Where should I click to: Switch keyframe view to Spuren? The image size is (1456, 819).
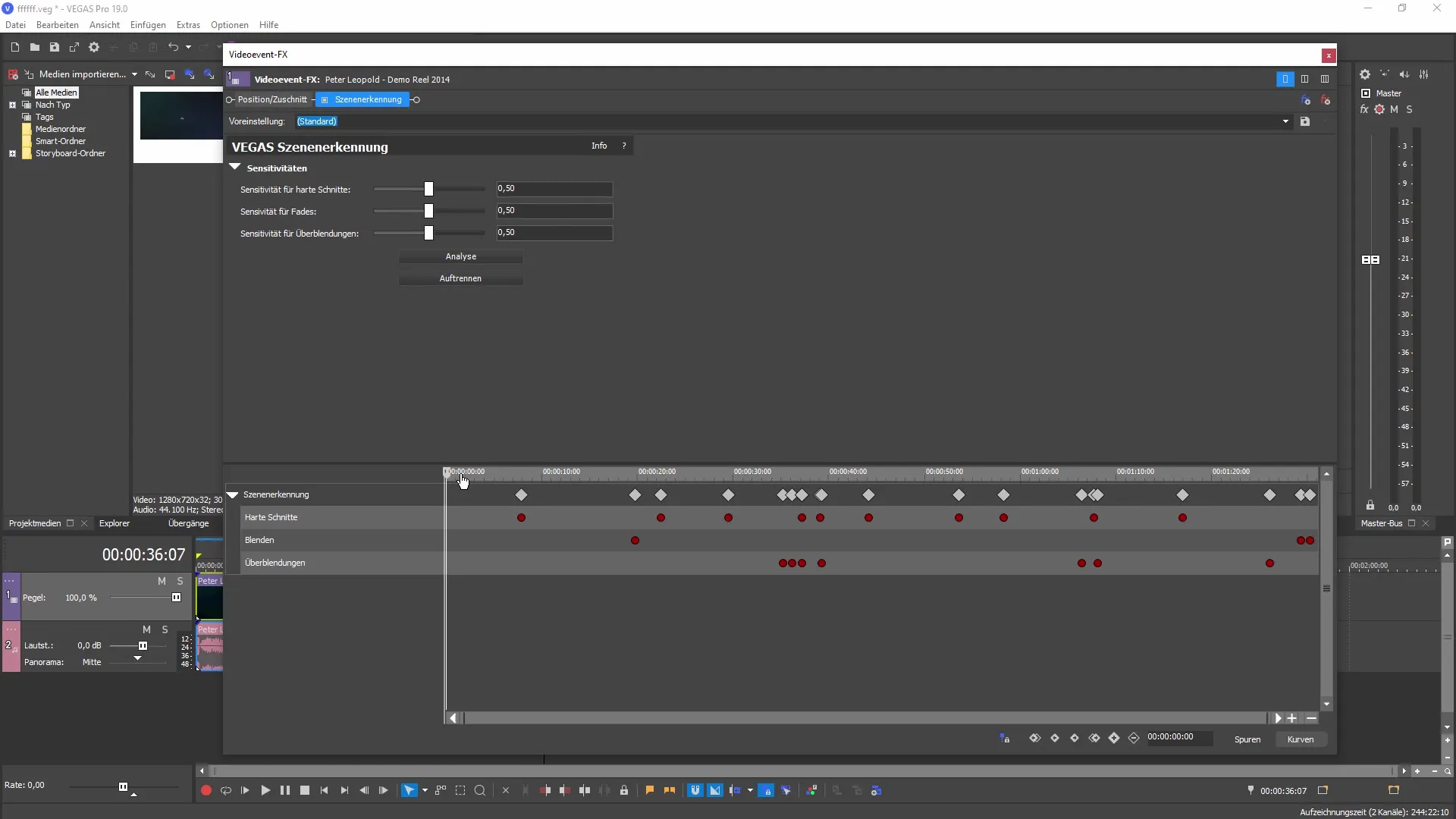(x=1247, y=739)
